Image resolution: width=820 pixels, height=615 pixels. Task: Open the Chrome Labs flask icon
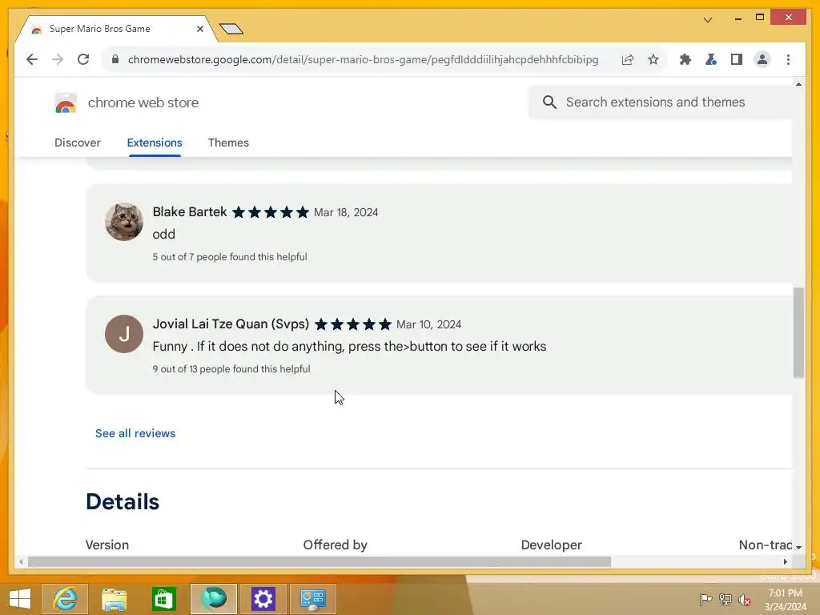coord(711,59)
